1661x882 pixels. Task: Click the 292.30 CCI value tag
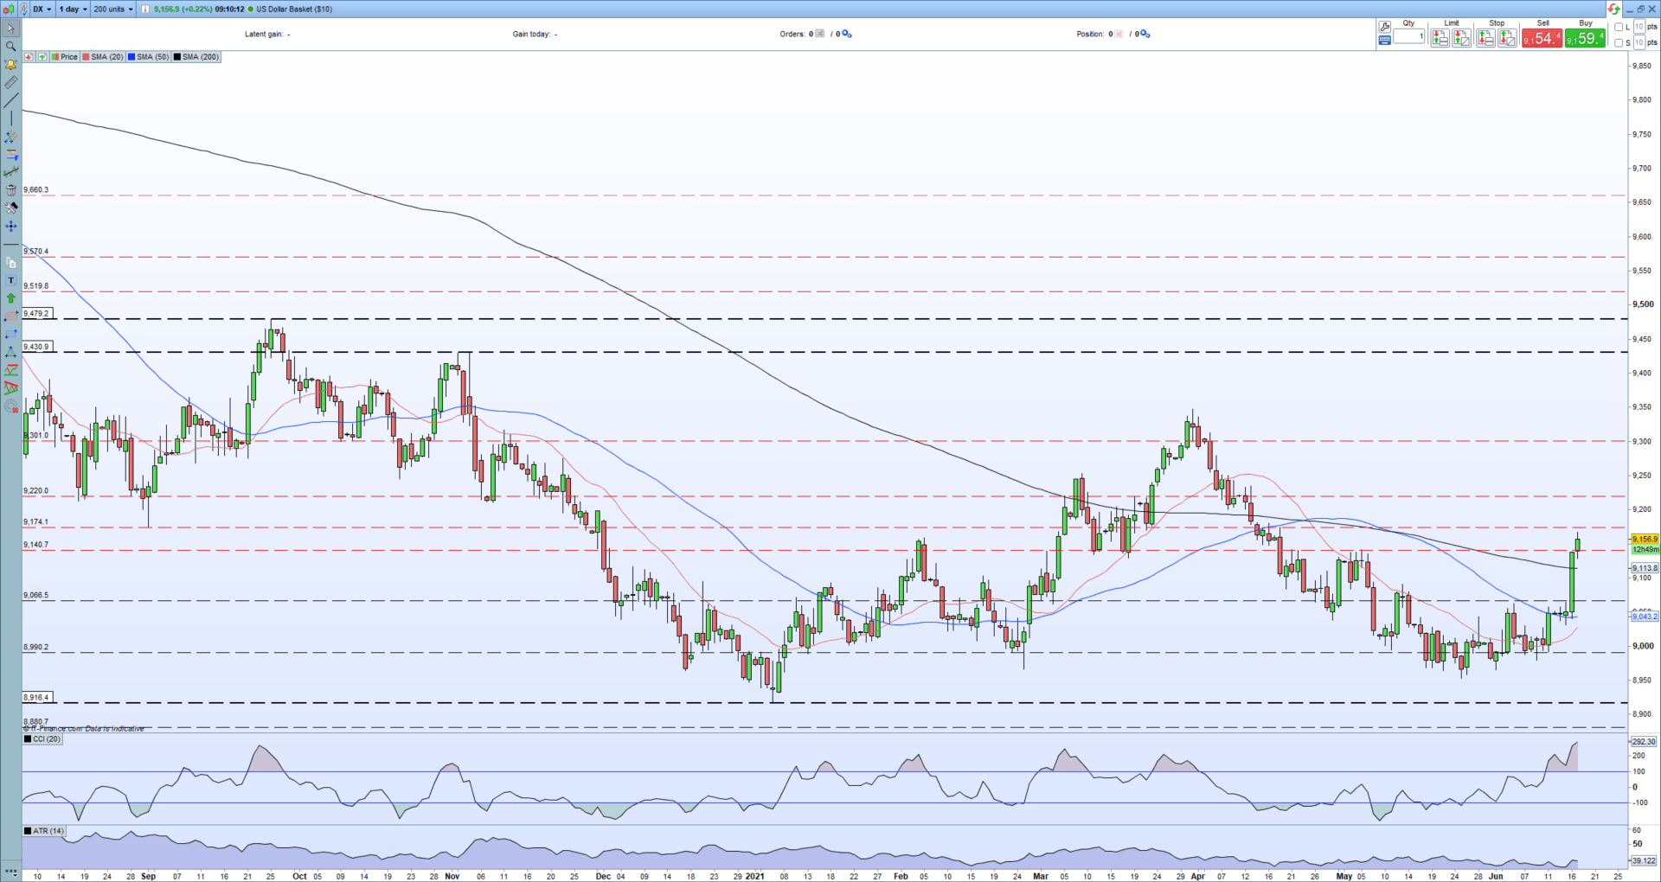pos(1645,742)
